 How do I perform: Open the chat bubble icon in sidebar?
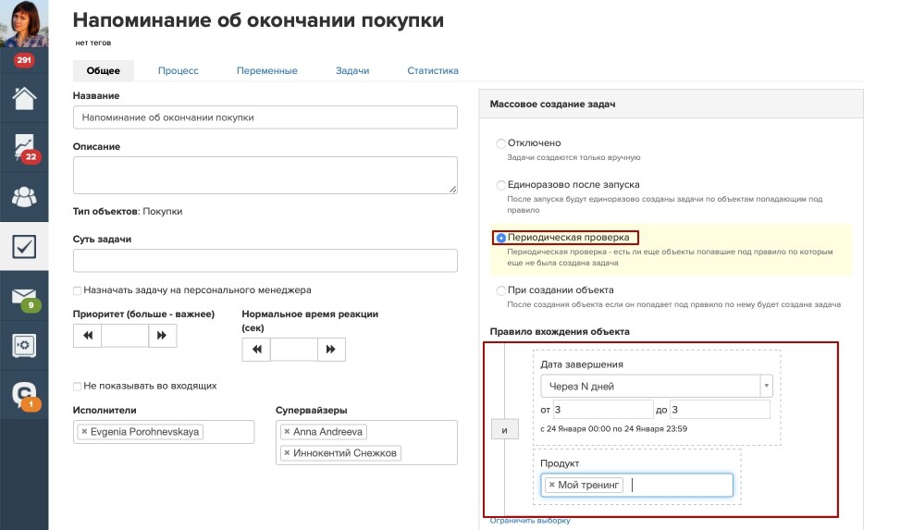click(24, 395)
